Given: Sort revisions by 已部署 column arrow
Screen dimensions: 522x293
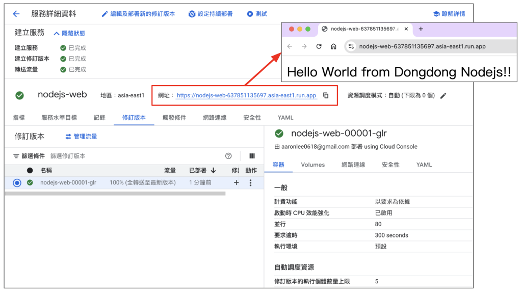Looking at the screenshot, I should [x=213, y=170].
